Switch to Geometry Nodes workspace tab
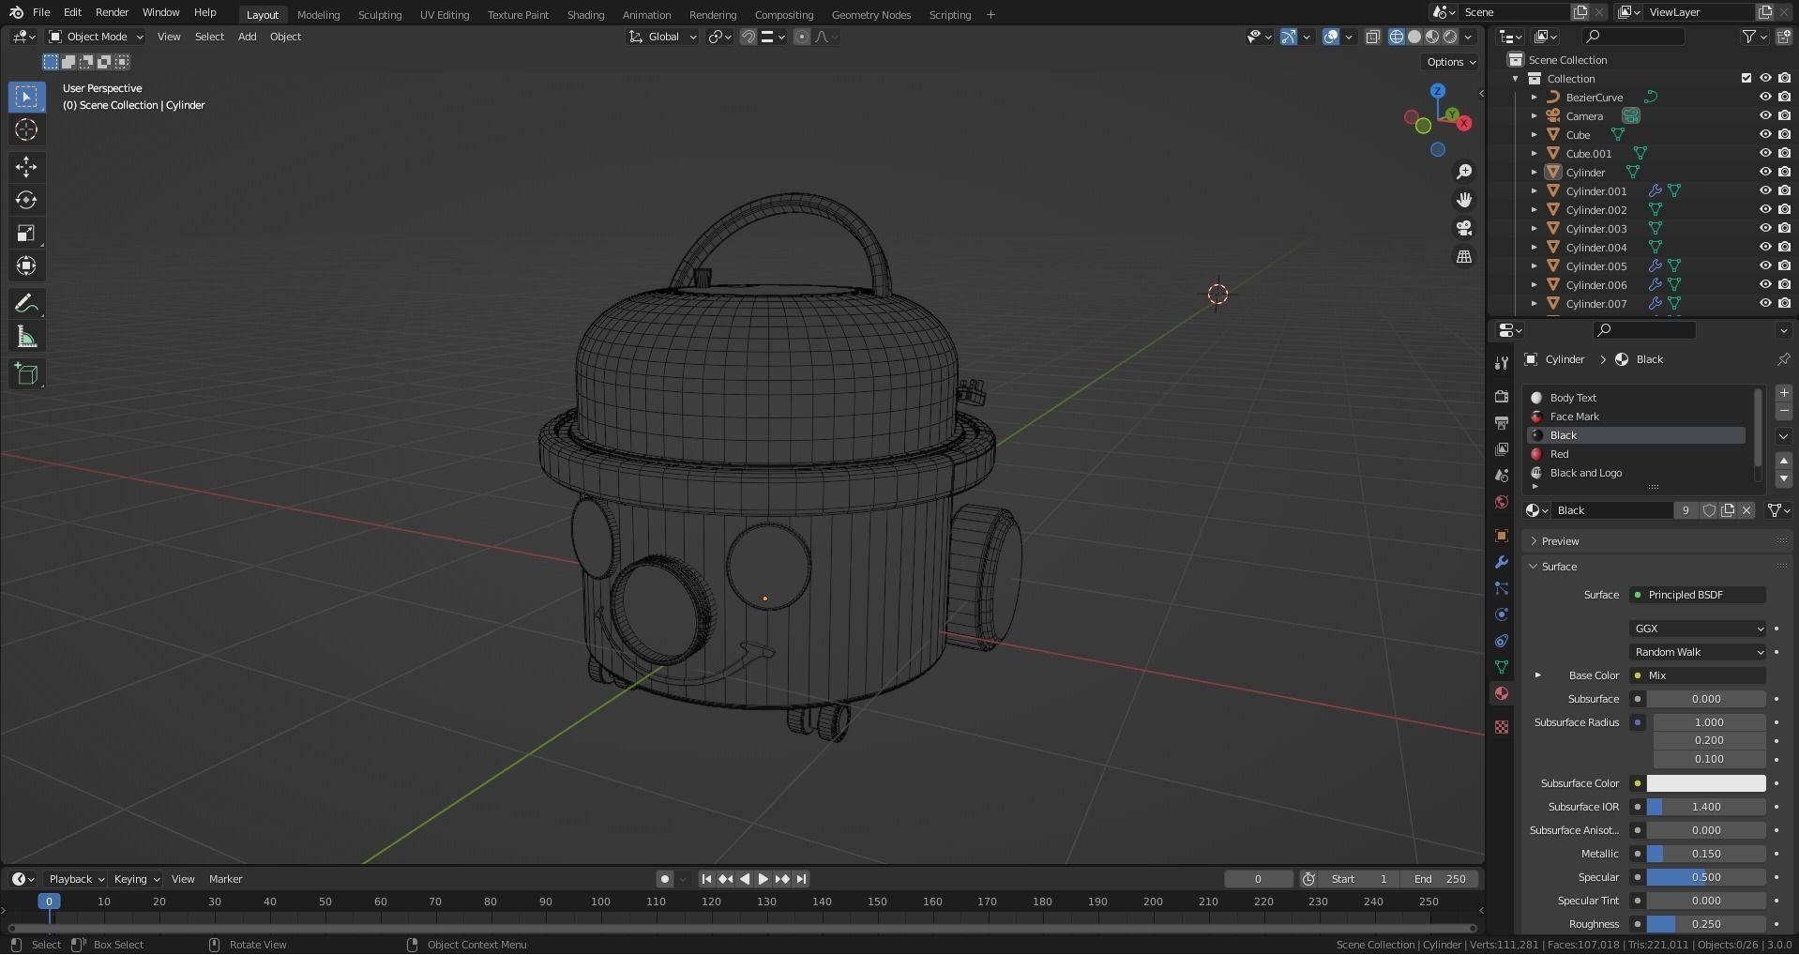The width and height of the screenshot is (1799, 955). 870,14
